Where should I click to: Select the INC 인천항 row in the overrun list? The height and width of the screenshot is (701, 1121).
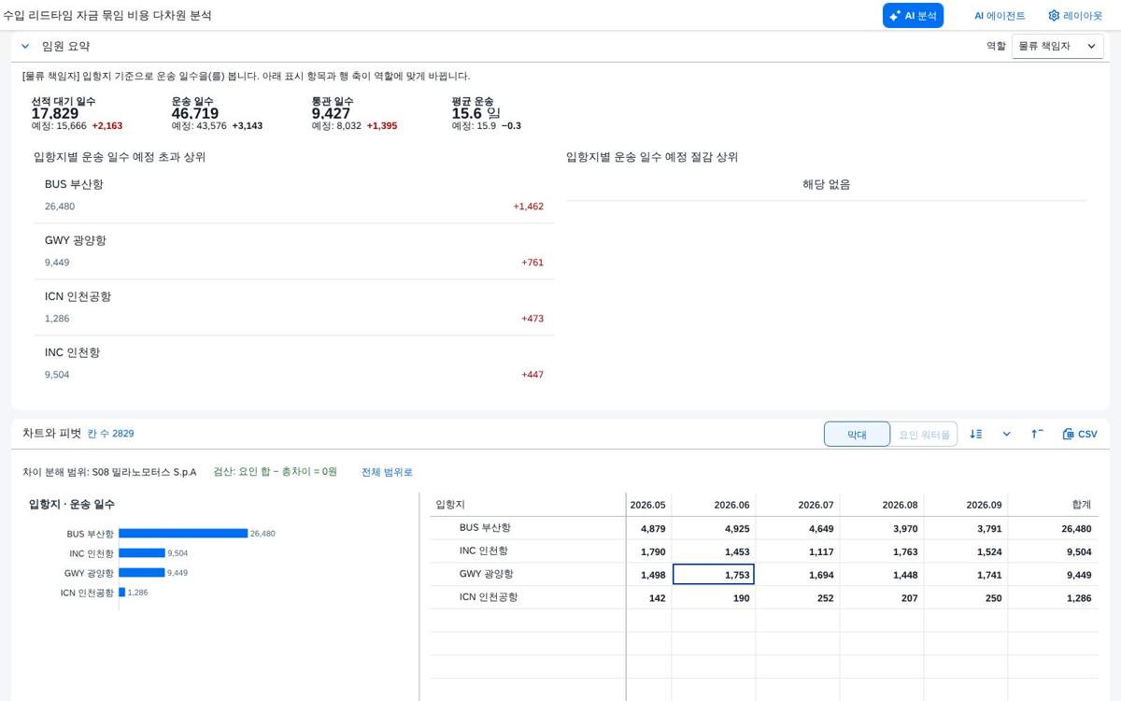(293, 364)
